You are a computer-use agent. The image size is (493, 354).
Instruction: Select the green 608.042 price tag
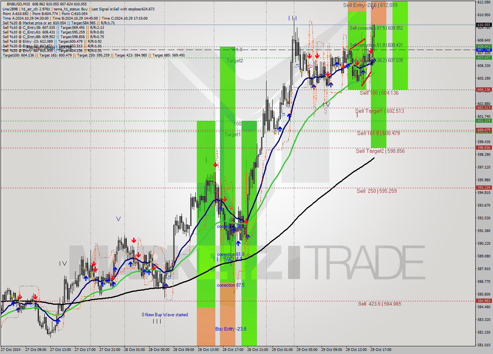pos(484,46)
